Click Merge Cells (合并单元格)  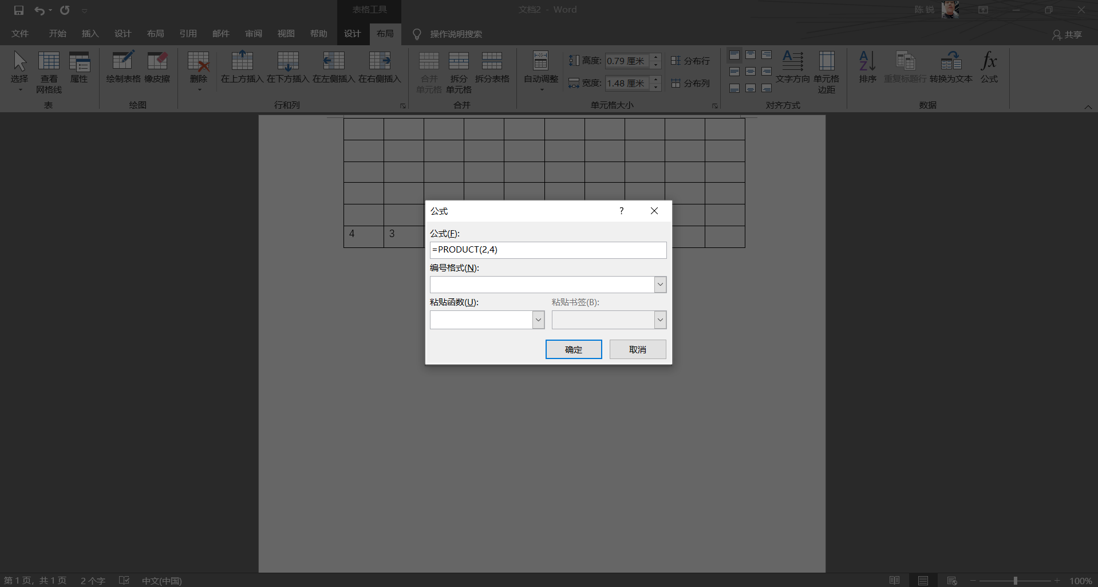tap(429, 72)
